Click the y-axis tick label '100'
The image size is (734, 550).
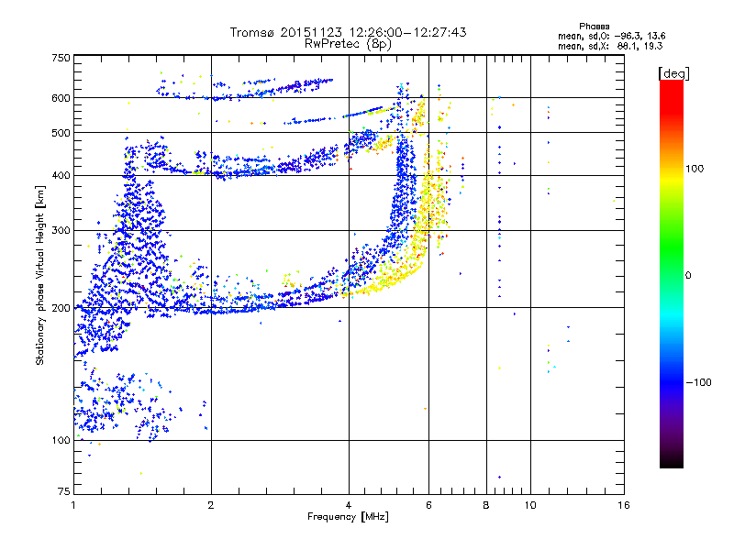coord(61,441)
